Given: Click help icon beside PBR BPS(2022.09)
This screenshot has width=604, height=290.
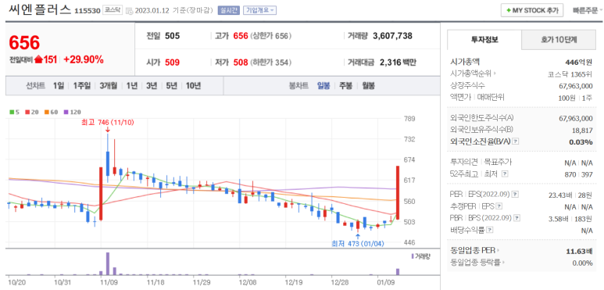Looking at the screenshot, I should pyautogui.click(x=517, y=218).
